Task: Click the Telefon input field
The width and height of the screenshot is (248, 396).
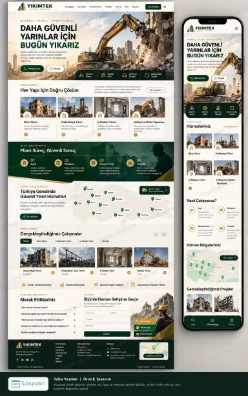Action: click(x=119, y=313)
